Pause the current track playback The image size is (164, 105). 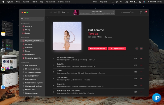click(59, 12)
